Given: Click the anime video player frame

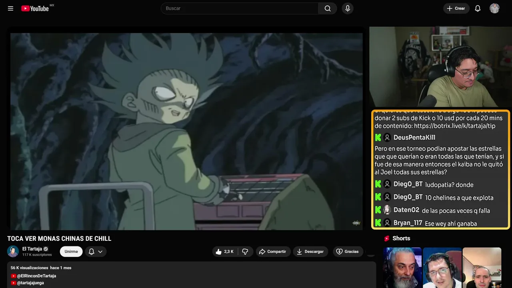Looking at the screenshot, I should 186,131.
